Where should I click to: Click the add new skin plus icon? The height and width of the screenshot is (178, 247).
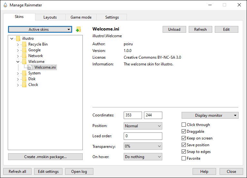point(78,29)
